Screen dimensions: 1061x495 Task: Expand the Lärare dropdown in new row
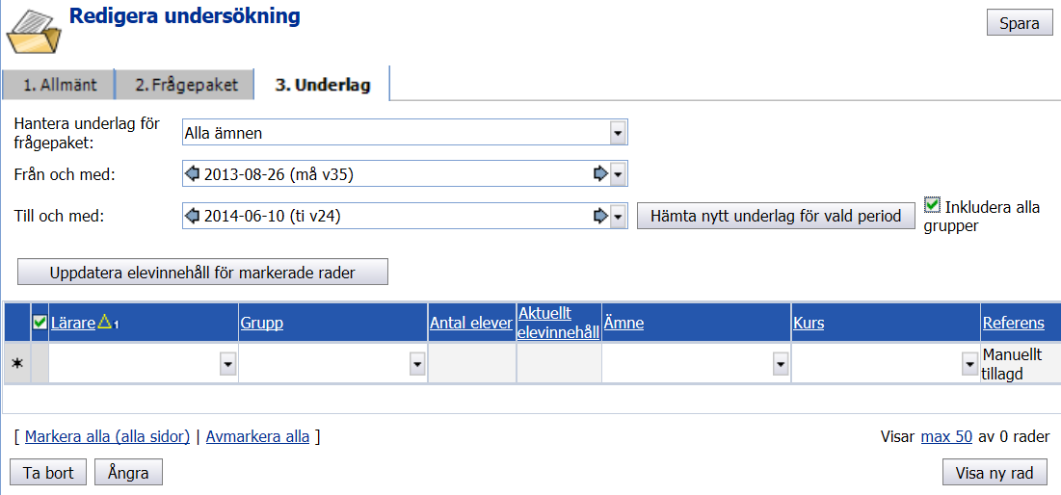coord(228,364)
